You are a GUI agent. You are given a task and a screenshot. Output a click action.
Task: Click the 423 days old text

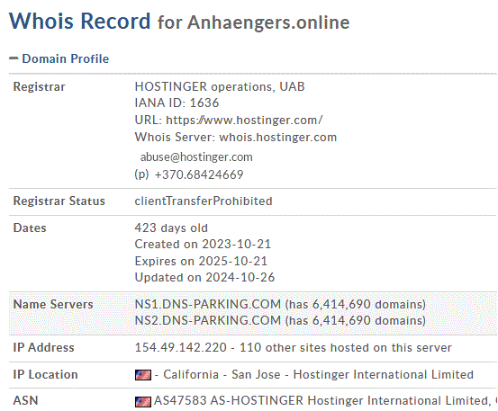coord(171,228)
